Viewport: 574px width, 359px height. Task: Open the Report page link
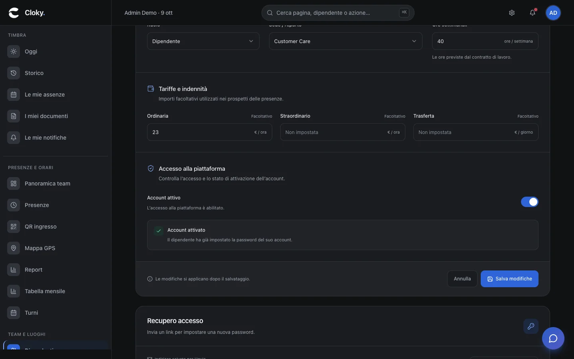pos(56,270)
